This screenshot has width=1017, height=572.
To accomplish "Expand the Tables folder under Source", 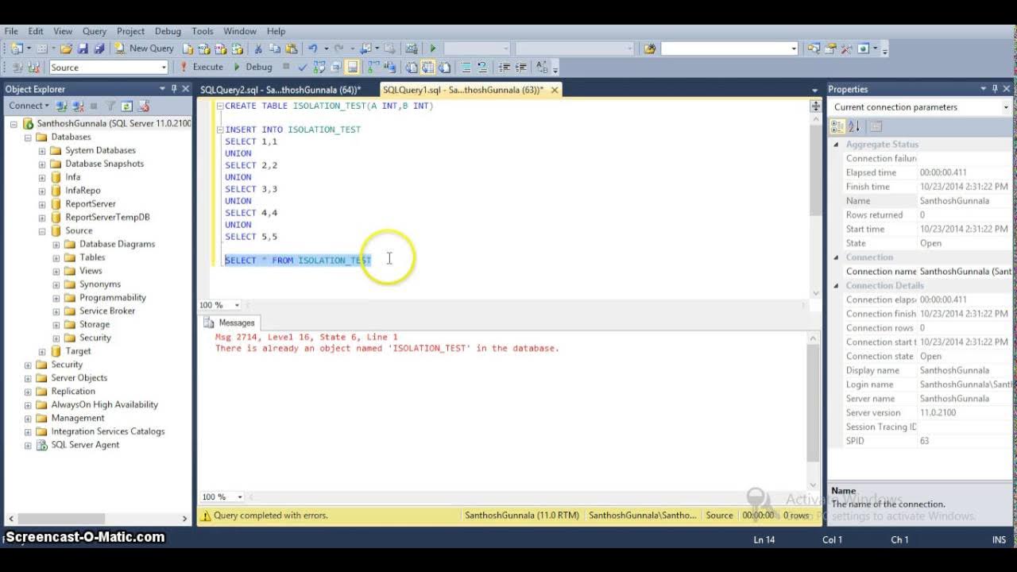I will 57,257.
